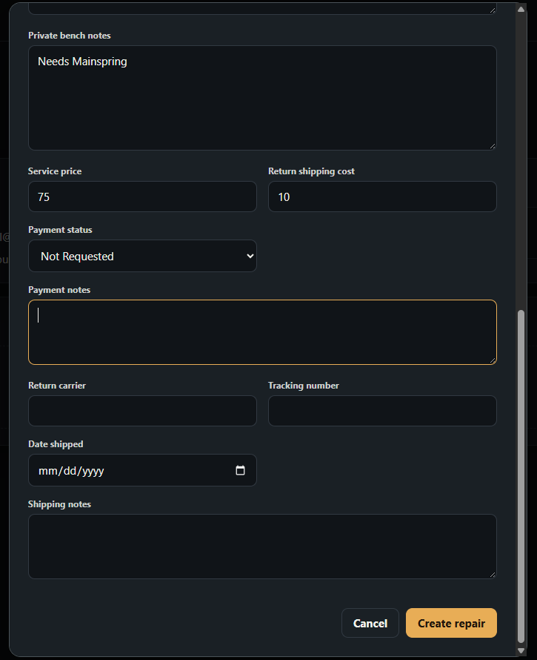Click the Date shipped date field
537x660 pixels.
click(142, 470)
